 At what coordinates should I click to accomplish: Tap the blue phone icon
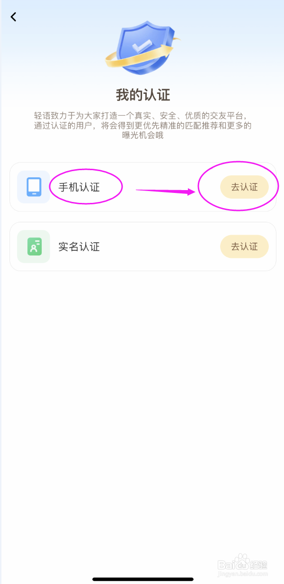coord(34,187)
